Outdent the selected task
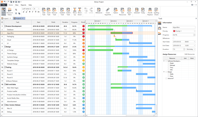This screenshot has width=198, height=117. (62, 12)
